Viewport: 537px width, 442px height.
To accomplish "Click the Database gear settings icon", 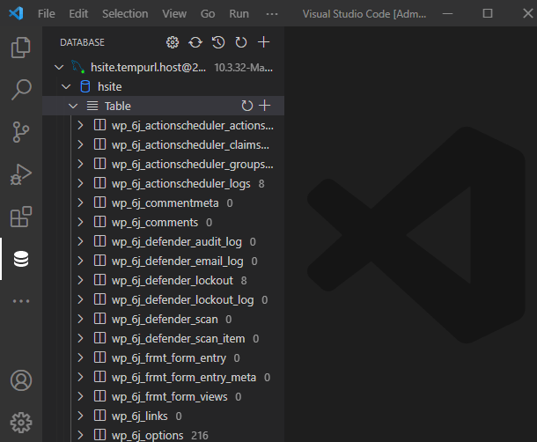I will click(x=173, y=42).
